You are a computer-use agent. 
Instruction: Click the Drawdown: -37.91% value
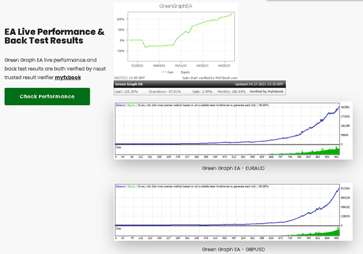(x=165, y=92)
